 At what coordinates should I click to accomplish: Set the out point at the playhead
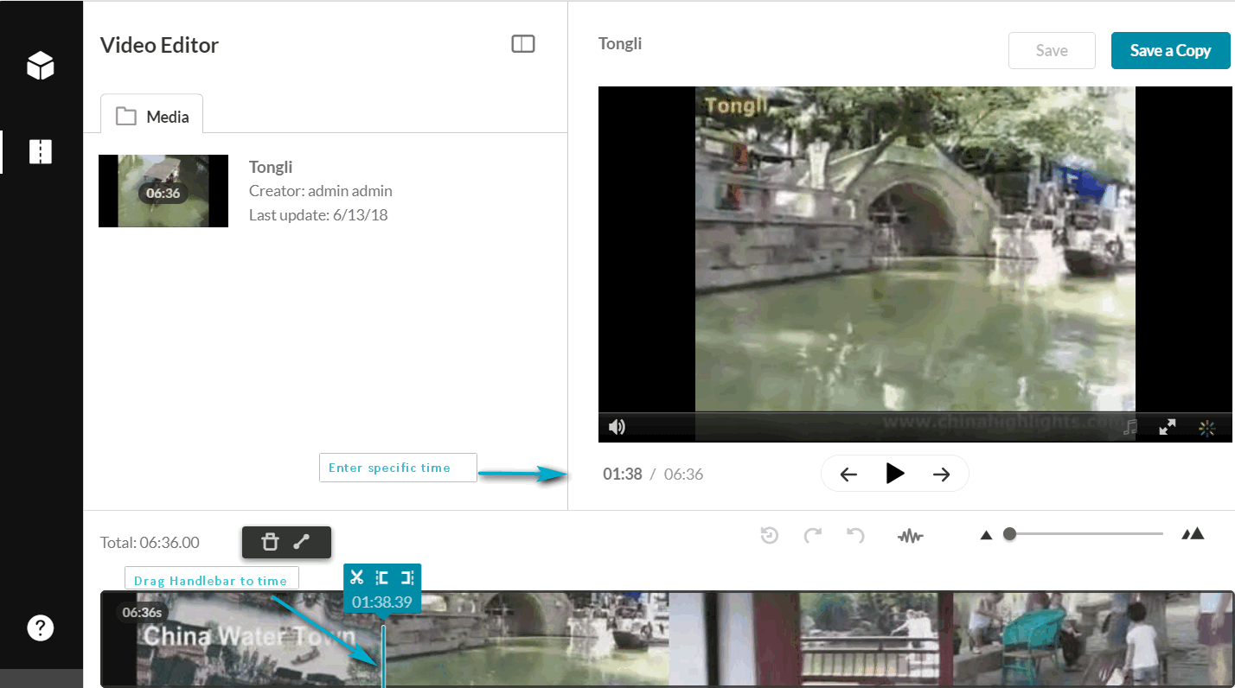coord(407,577)
